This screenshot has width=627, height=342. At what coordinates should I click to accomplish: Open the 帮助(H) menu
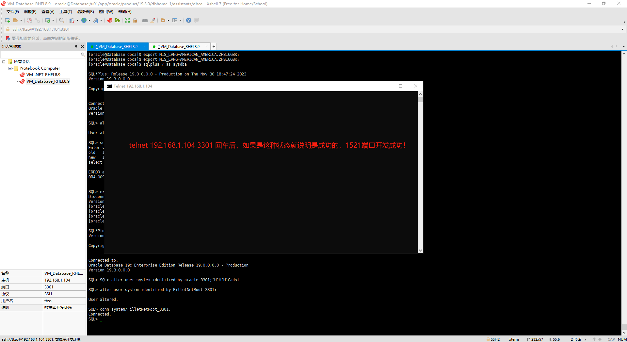point(125,12)
